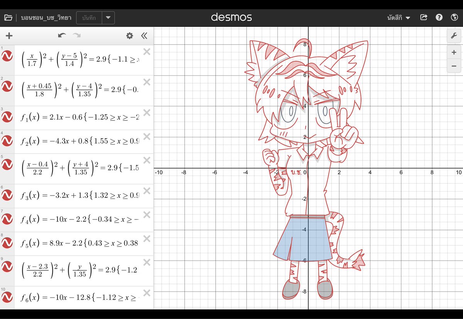Open the folder icon to browse saved graphs
This screenshot has height=319, width=463.
8,17
